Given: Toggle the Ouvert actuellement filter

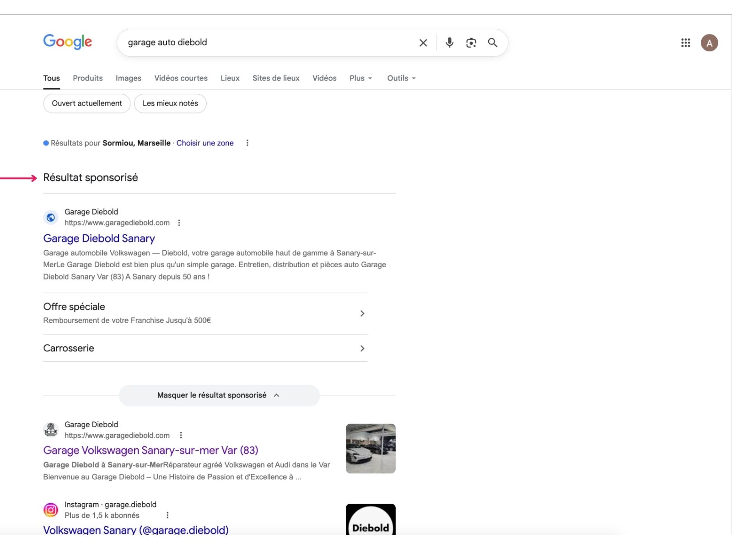Looking at the screenshot, I should click(86, 103).
